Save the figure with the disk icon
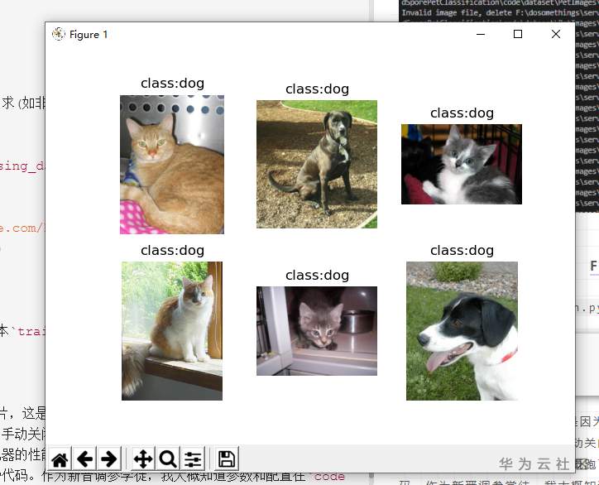This screenshot has width=599, height=485. pos(227,459)
